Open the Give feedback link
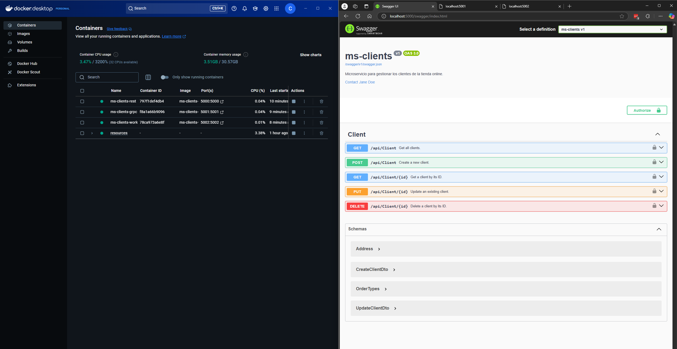The width and height of the screenshot is (677, 349). pyautogui.click(x=119, y=29)
